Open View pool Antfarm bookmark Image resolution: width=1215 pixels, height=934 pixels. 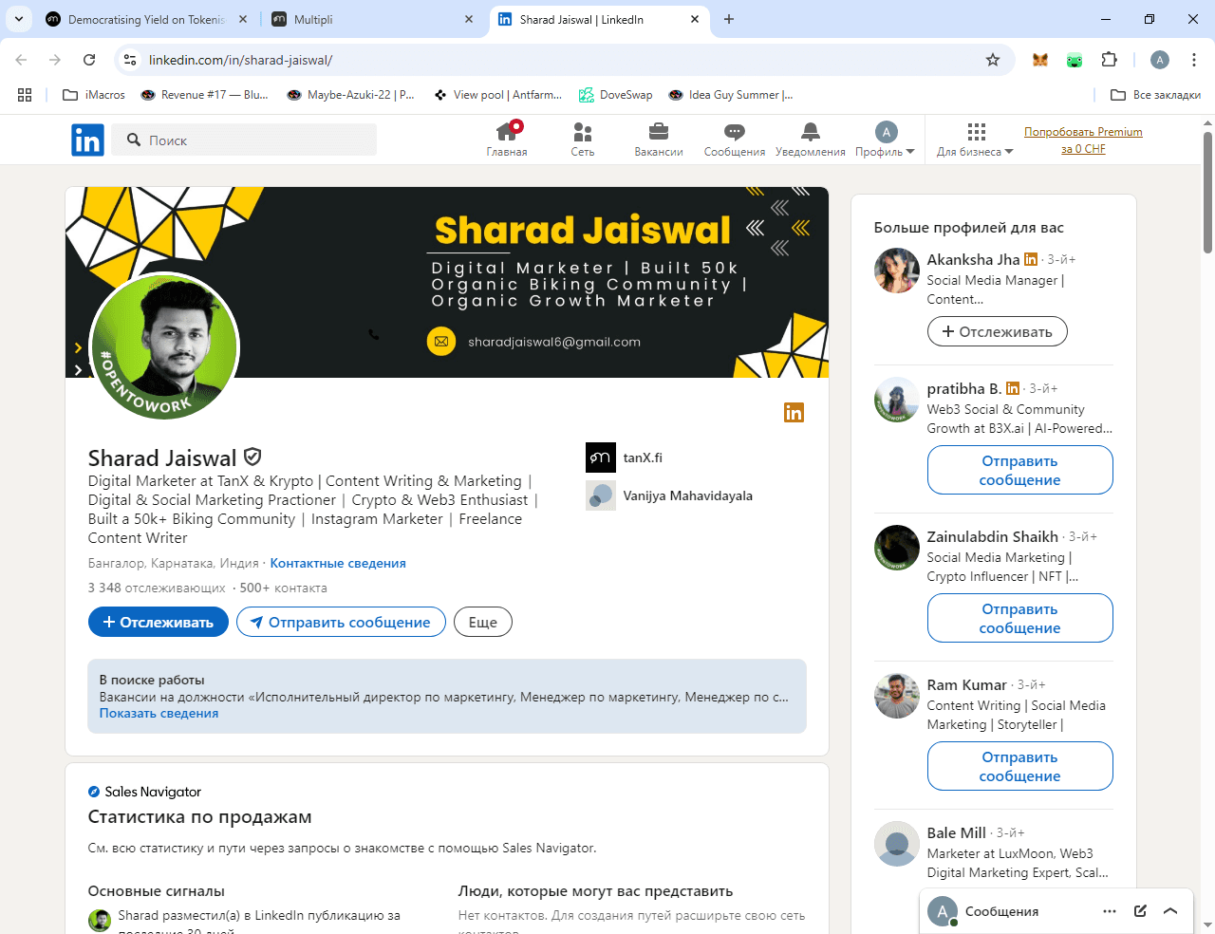(x=497, y=95)
